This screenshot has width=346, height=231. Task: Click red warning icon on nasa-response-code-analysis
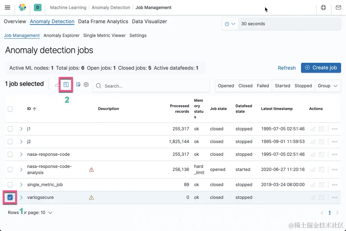tap(91, 170)
